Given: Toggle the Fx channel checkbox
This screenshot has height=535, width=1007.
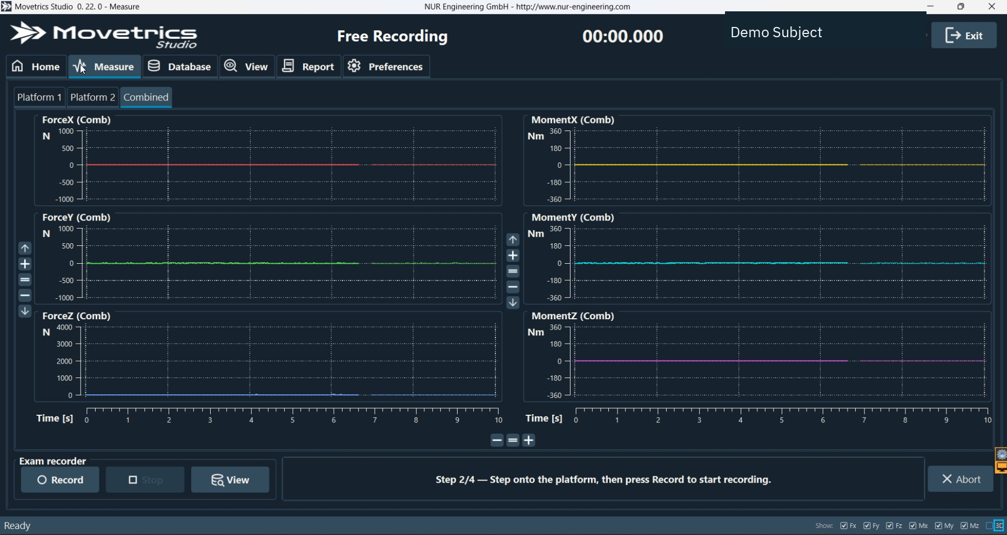Looking at the screenshot, I should point(844,526).
